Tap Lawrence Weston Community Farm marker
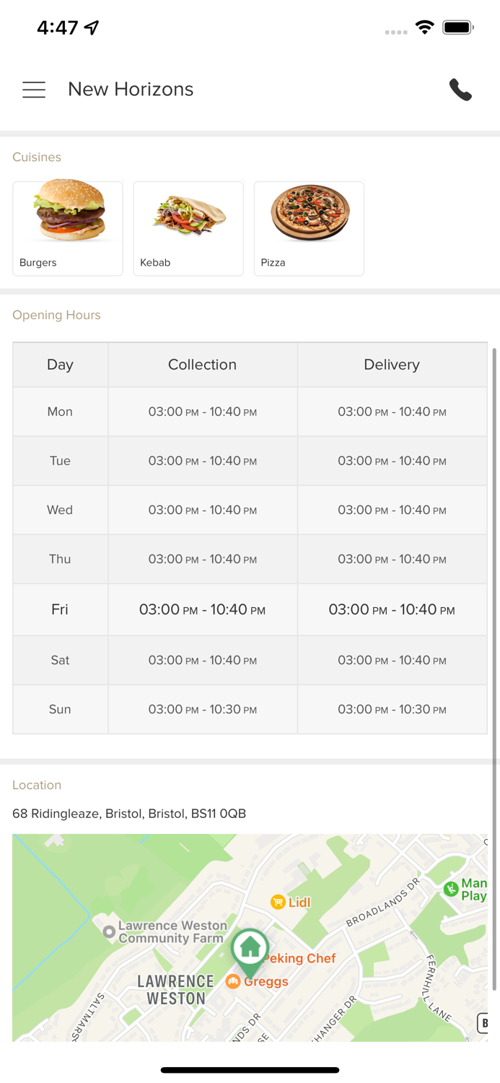The width and height of the screenshot is (500, 1083). (x=109, y=932)
